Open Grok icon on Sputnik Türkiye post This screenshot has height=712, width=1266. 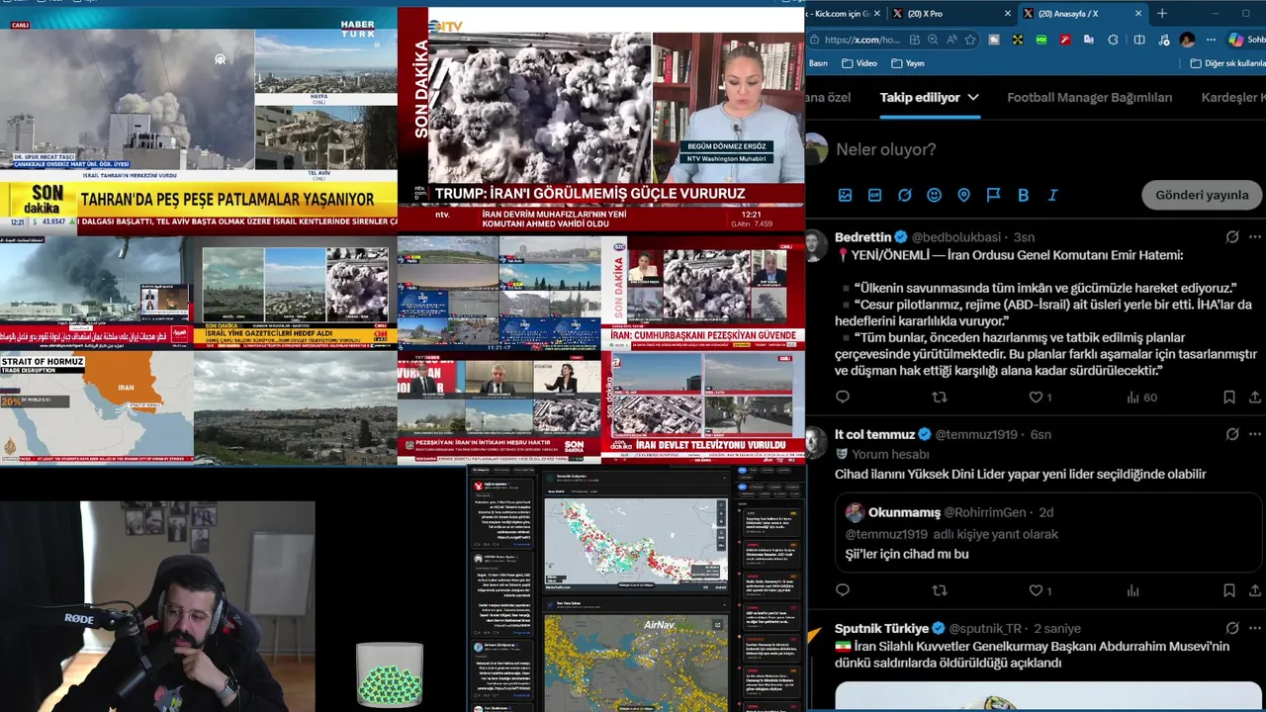click(1232, 628)
